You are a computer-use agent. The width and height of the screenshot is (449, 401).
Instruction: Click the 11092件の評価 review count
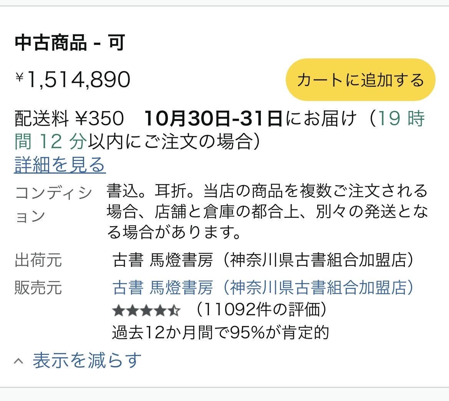tap(261, 310)
